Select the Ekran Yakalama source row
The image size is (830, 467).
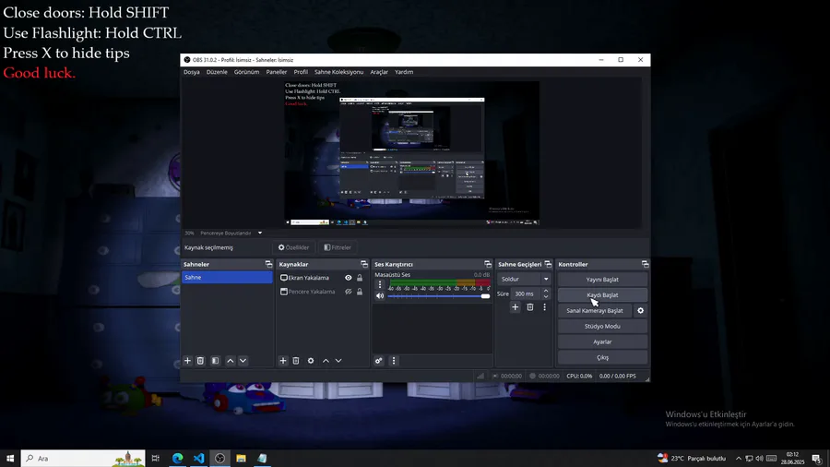[x=322, y=278]
